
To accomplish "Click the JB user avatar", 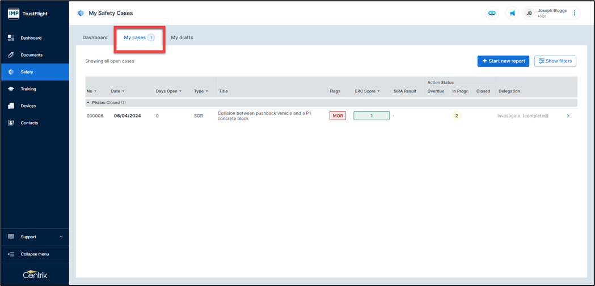I will click(529, 13).
